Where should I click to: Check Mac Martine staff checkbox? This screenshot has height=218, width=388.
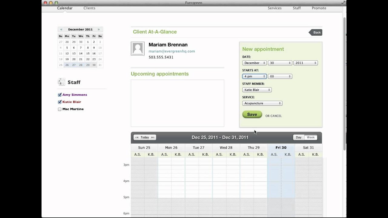click(x=60, y=109)
